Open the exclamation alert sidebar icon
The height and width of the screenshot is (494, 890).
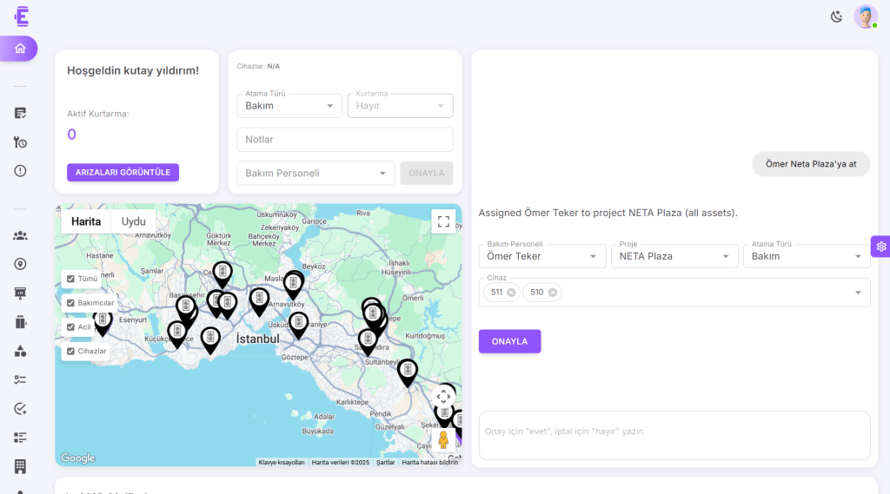pos(20,171)
